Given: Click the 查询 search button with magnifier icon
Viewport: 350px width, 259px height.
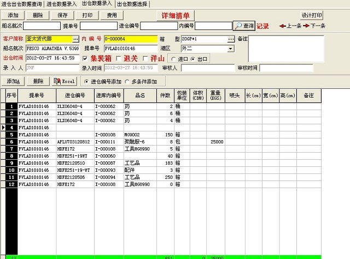Looking at the screenshot, I should pos(244,26).
